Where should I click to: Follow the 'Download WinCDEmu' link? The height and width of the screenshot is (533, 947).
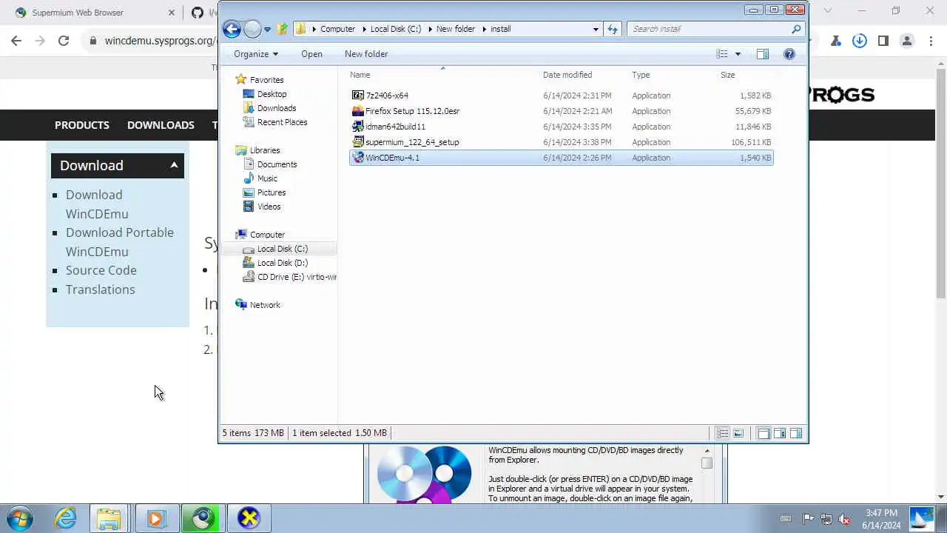click(x=97, y=204)
